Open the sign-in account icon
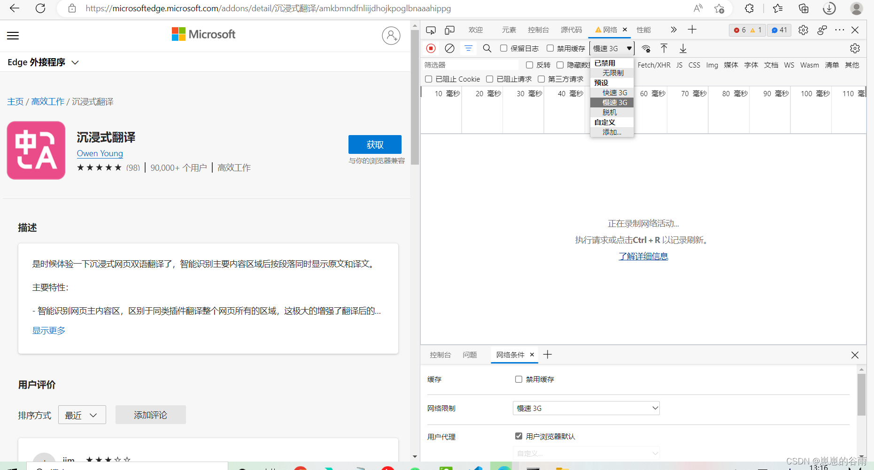This screenshot has height=470, width=874. coord(391,36)
